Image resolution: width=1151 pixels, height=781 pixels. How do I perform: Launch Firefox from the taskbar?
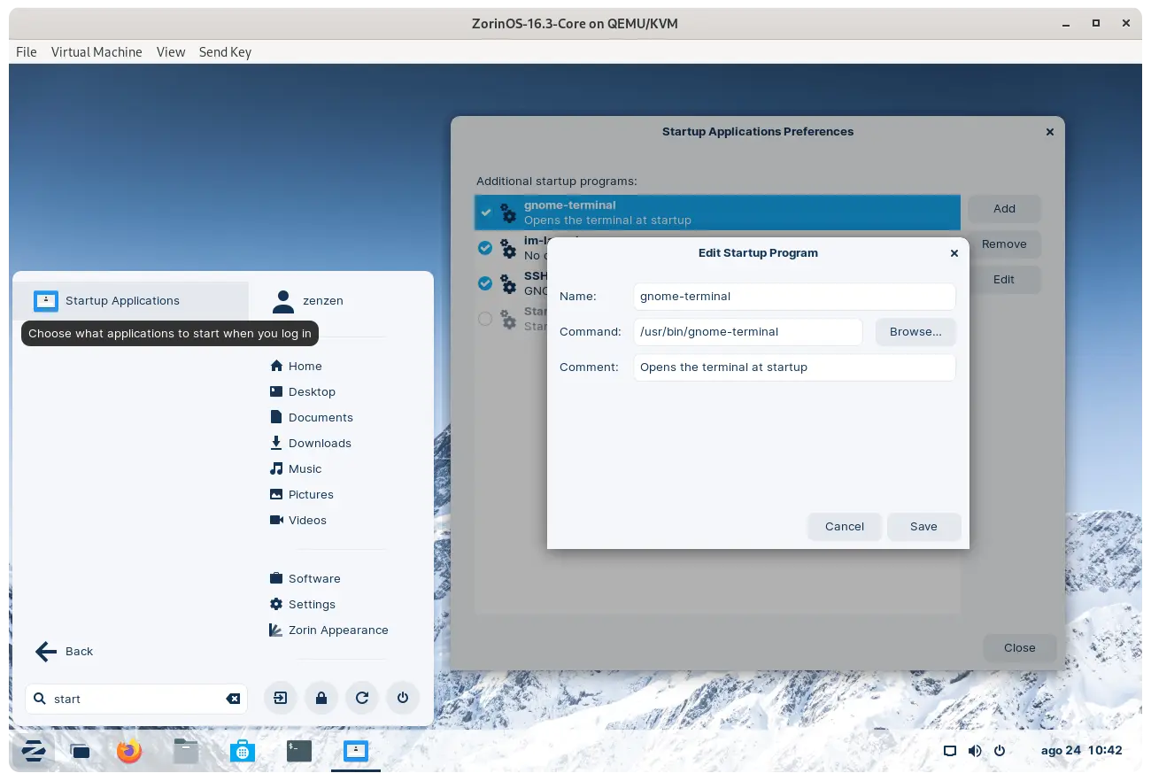point(129,751)
